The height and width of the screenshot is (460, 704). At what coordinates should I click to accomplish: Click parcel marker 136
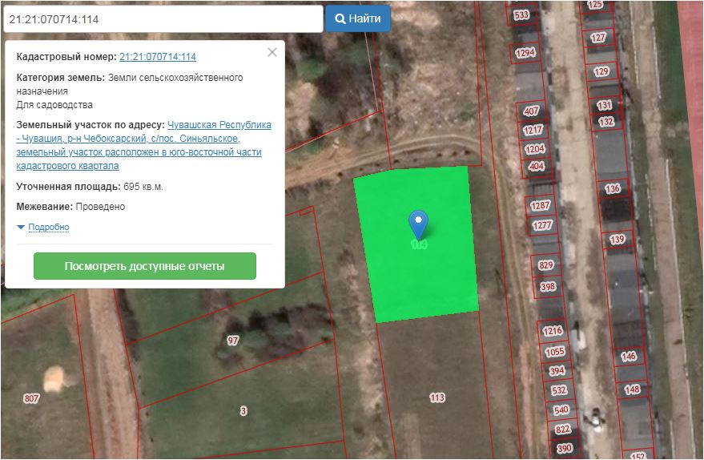(x=612, y=188)
